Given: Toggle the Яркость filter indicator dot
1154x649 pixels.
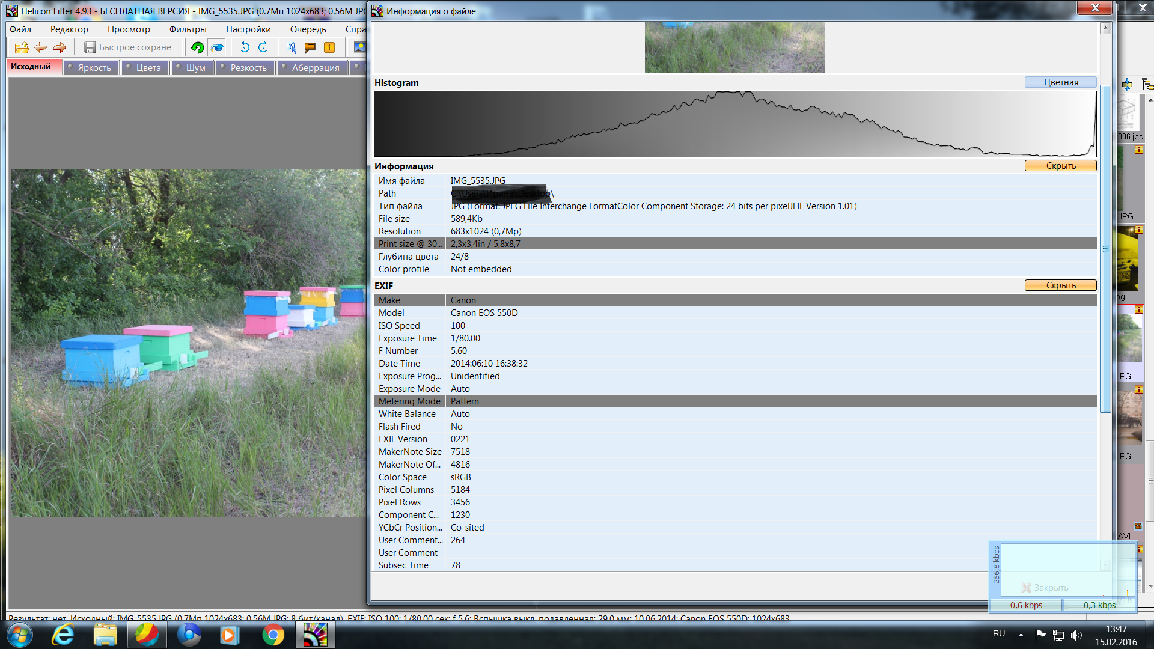Looking at the screenshot, I should pos(70,67).
